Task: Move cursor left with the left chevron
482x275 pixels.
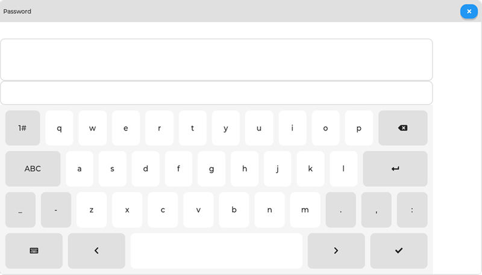Action: 96,251
